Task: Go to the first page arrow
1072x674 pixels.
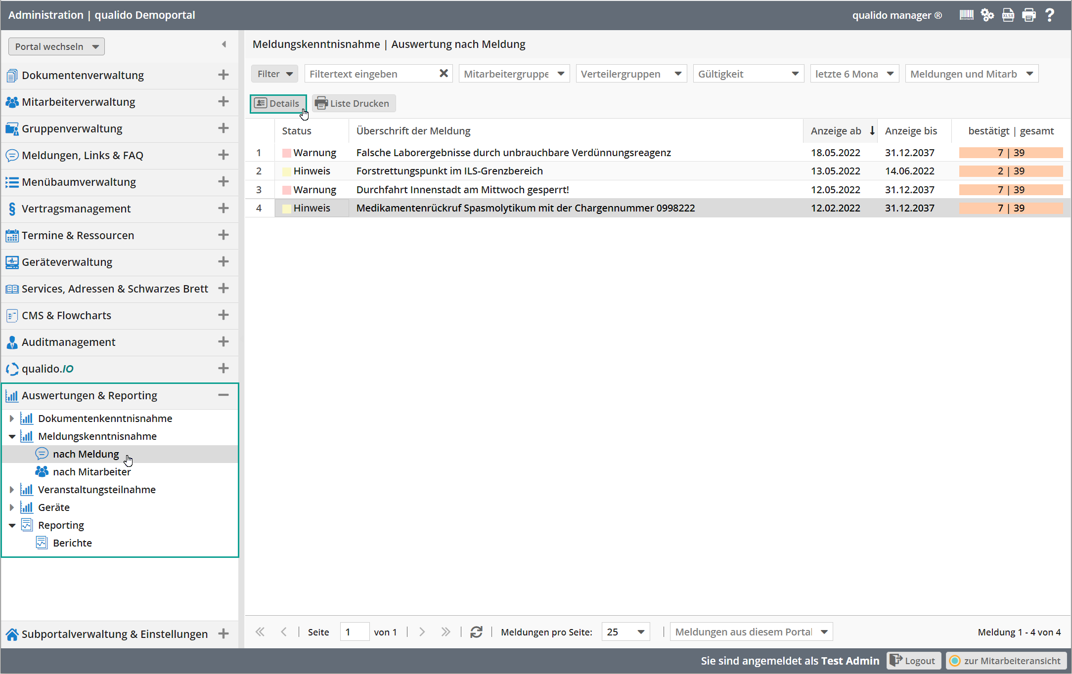Action: point(260,632)
